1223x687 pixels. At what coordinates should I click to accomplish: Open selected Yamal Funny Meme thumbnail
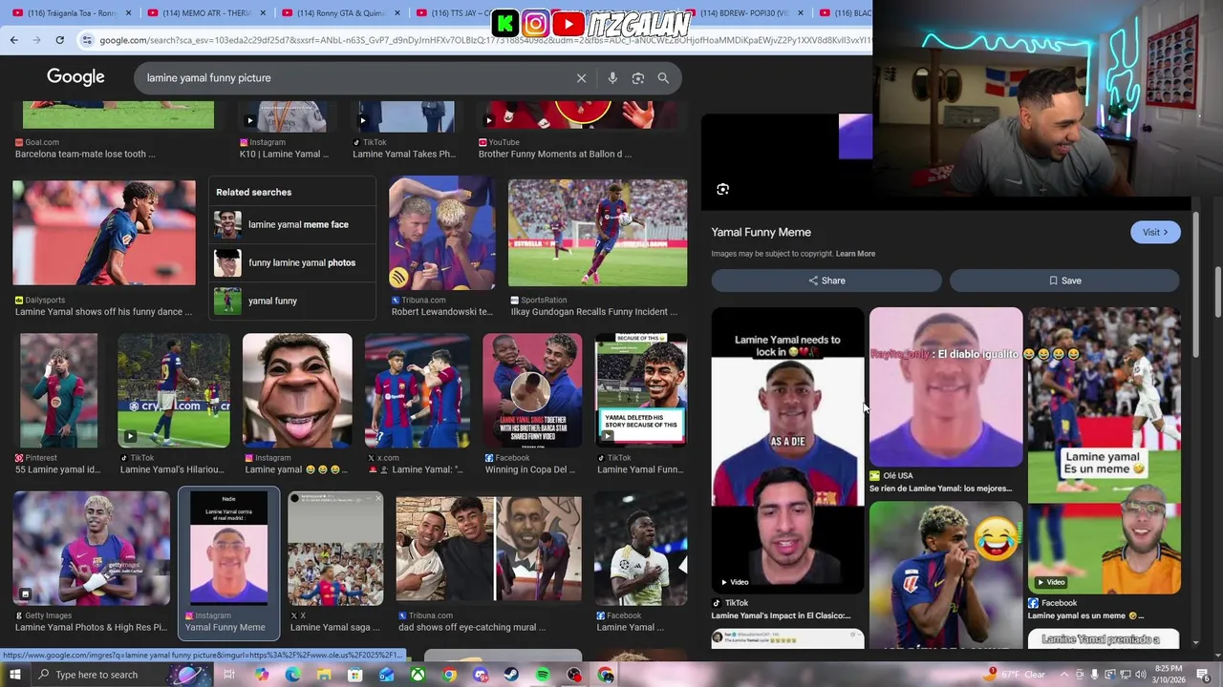point(228,549)
